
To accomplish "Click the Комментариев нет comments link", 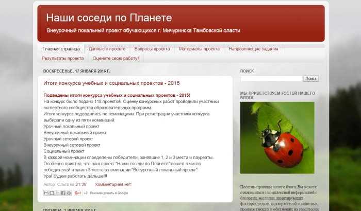I will click(113, 184).
